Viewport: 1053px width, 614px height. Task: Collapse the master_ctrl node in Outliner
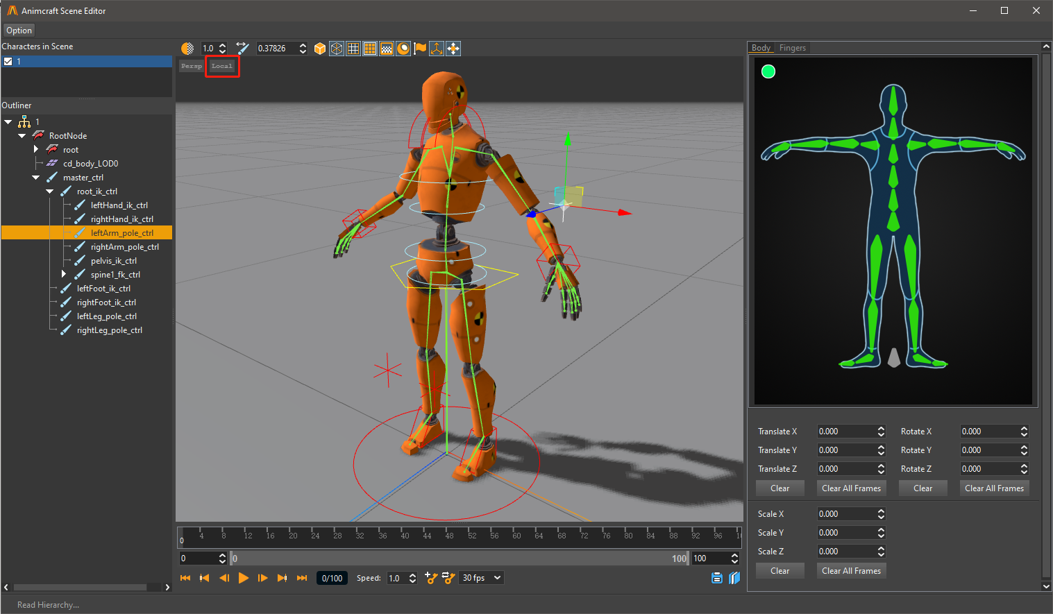click(x=36, y=178)
